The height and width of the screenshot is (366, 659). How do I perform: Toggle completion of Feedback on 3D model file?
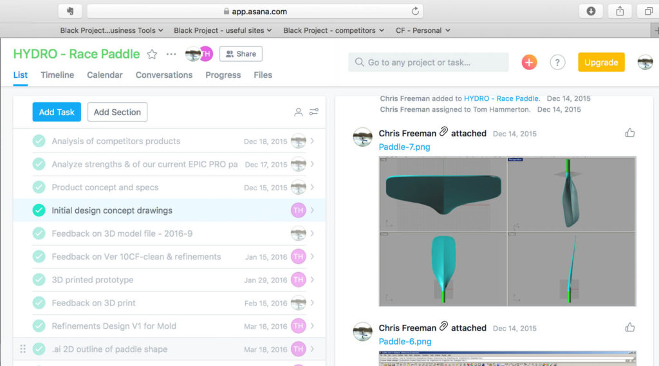[39, 233]
